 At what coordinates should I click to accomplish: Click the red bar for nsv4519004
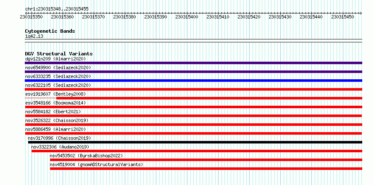(206, 169)
